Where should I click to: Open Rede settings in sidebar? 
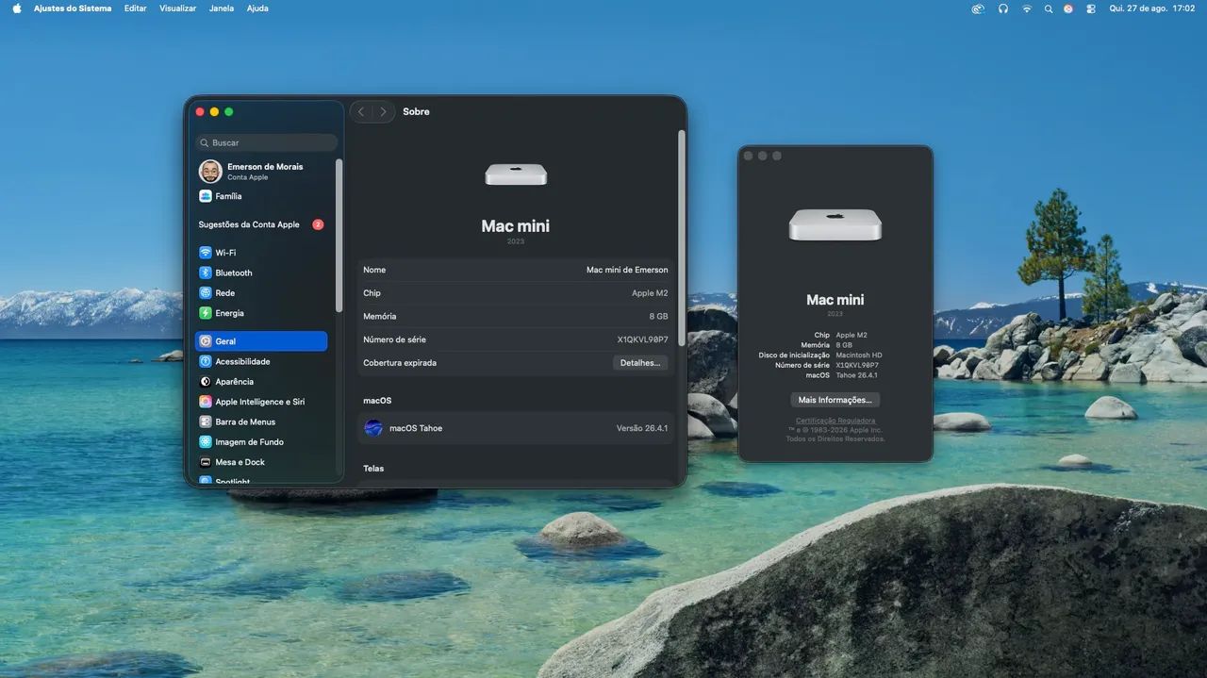pos(261,293)
